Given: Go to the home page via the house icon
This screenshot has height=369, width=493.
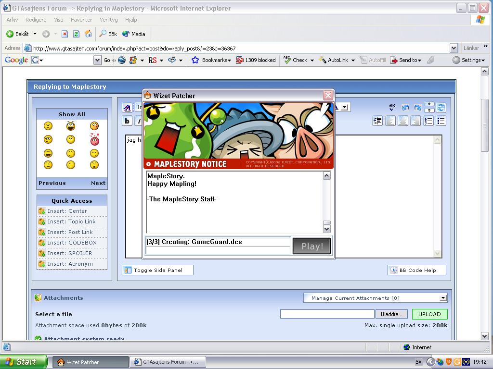Looking at the screenshot, I should pyautogui.click(x=89, y=34).
